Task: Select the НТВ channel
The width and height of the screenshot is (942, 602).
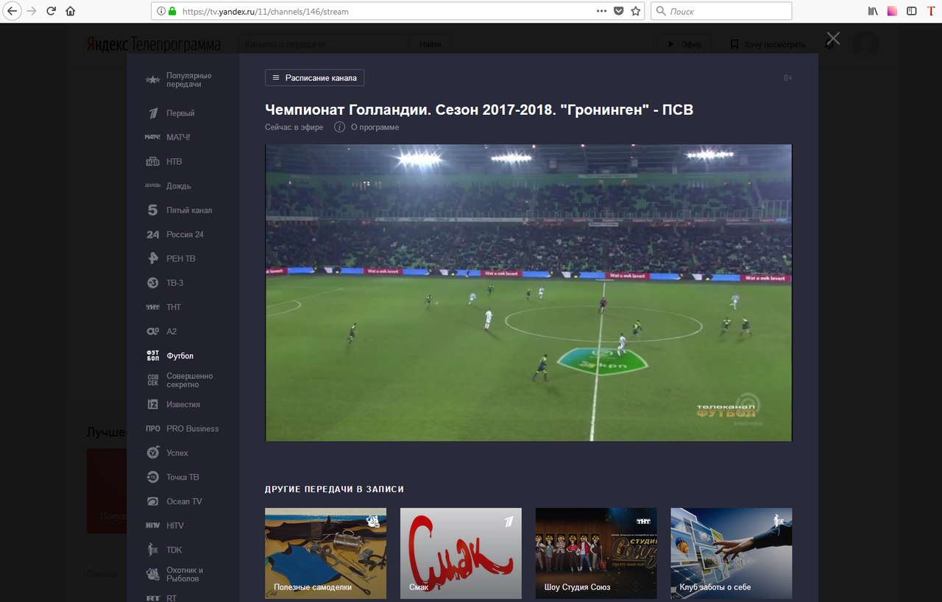Action: coord(164,162)
